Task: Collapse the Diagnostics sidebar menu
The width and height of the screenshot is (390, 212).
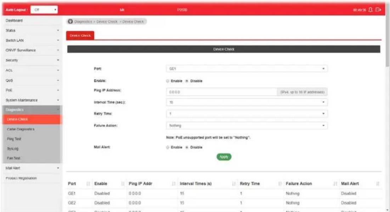Action: pyautogui.click(x=32, y=110)
